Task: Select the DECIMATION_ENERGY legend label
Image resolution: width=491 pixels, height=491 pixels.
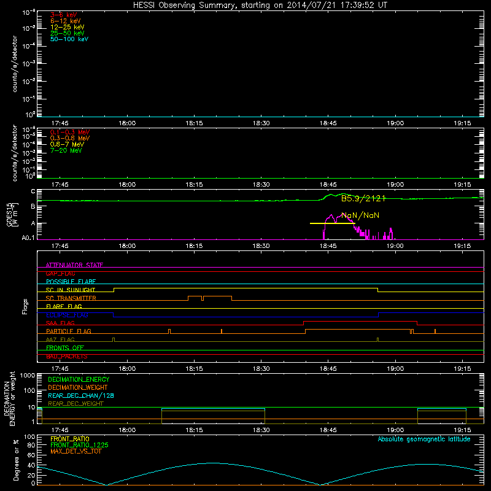Action: coord(79,379)
